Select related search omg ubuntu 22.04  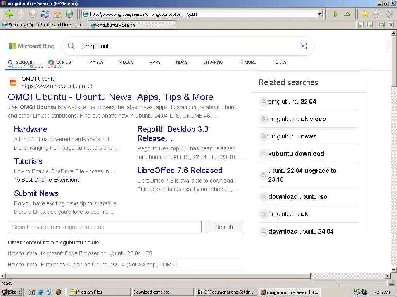click(292, 102)
